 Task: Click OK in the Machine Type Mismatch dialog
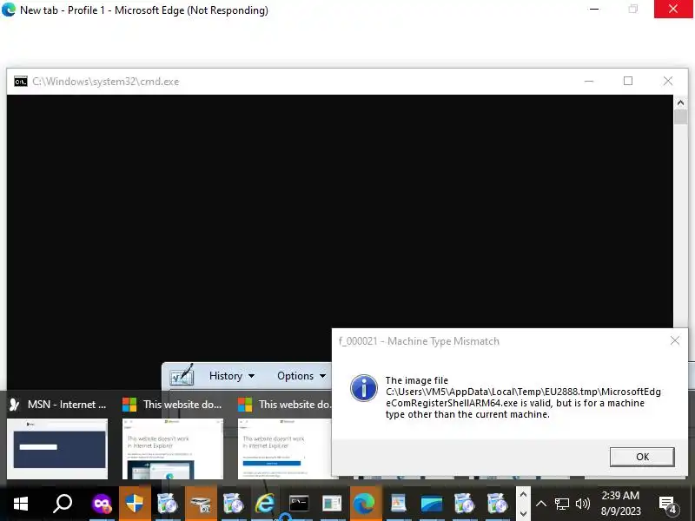(x=642, y=457)
